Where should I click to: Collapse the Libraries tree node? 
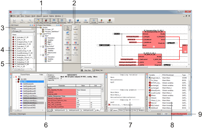point(38,27)
